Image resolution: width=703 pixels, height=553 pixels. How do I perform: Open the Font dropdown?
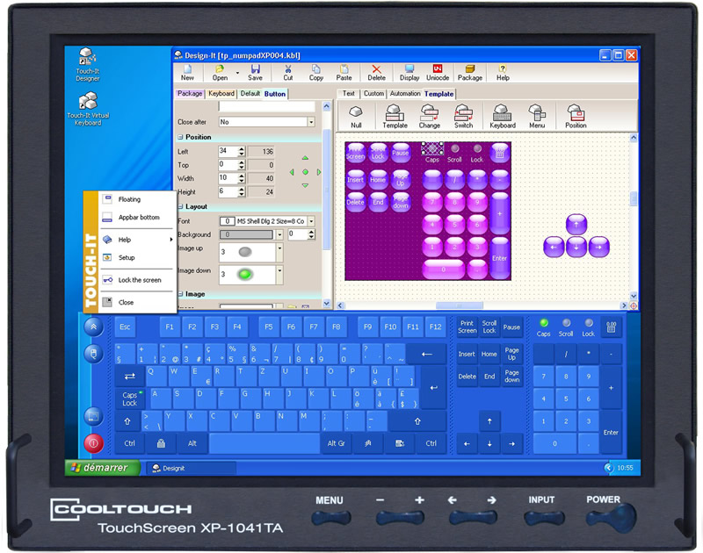311,221
